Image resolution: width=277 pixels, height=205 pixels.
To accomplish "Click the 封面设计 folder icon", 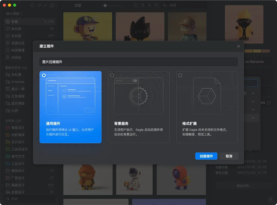I will pyautogui.click(x=8, y=192).
